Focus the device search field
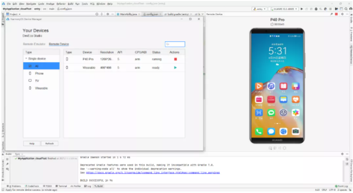This screenshot has width=353, height=193. (x=175, y=44)
